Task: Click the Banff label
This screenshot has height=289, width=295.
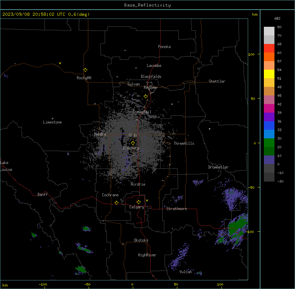Action: 42,195
